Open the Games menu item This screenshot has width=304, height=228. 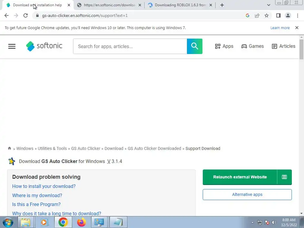252,46
